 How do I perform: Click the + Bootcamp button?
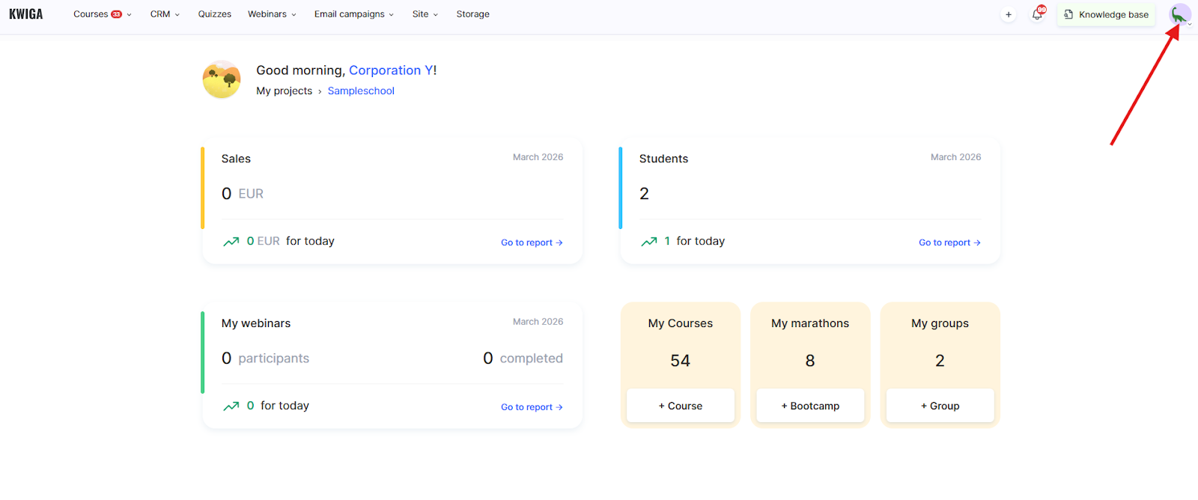810,406
